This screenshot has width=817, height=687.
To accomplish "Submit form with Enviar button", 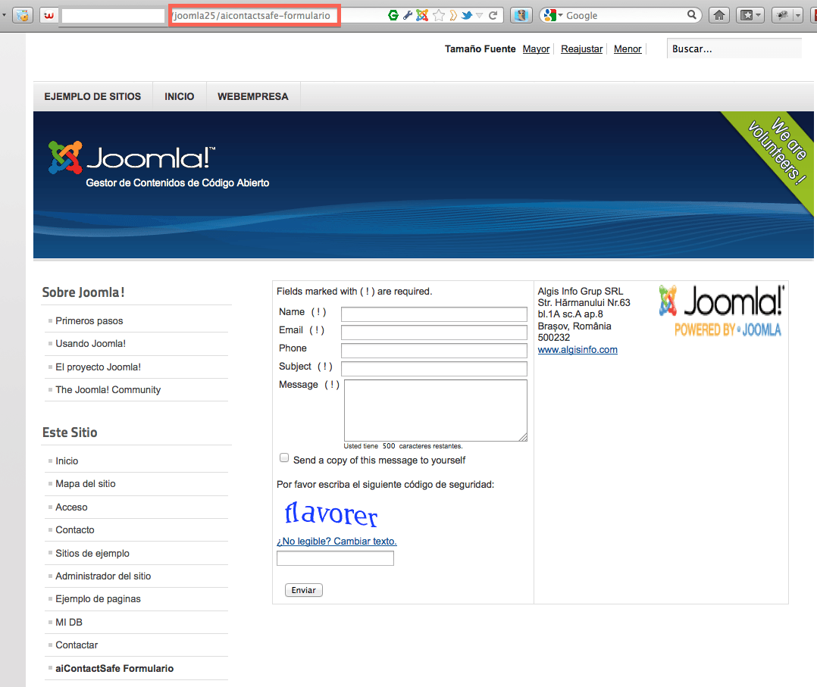I will click(x=304, y=590).
